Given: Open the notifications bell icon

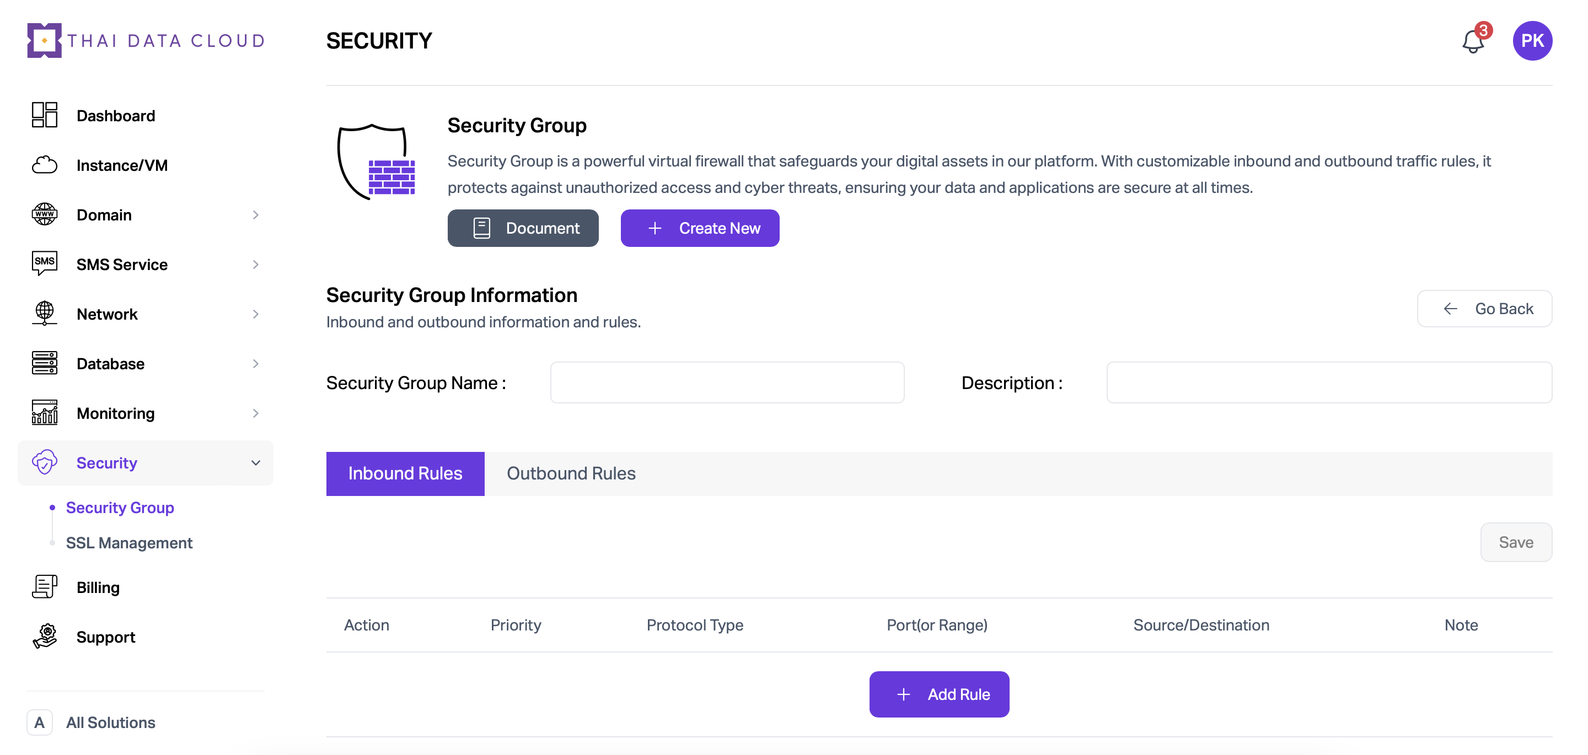Looking at the screenshot, I should point(1473,41).
